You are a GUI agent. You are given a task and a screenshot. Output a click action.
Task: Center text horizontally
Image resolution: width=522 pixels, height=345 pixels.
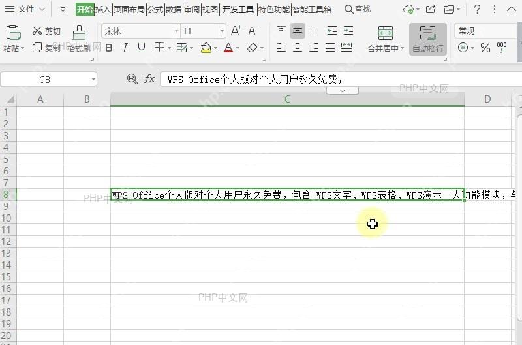(298, 48)
